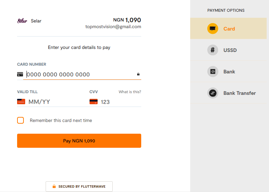Click the CVV card back icon
This screenshot has height=192, width=269.
tap(94, 102)
